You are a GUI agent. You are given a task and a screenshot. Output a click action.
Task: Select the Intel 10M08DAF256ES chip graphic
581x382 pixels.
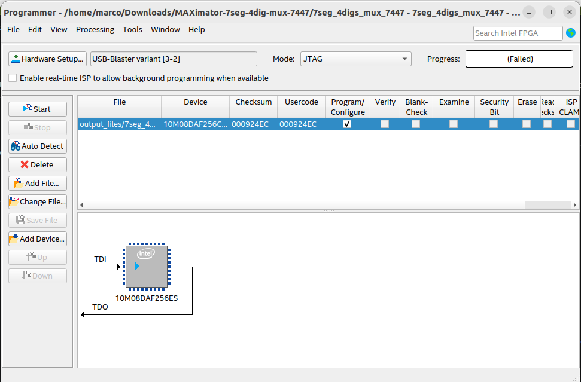click(x=147, y=267)
